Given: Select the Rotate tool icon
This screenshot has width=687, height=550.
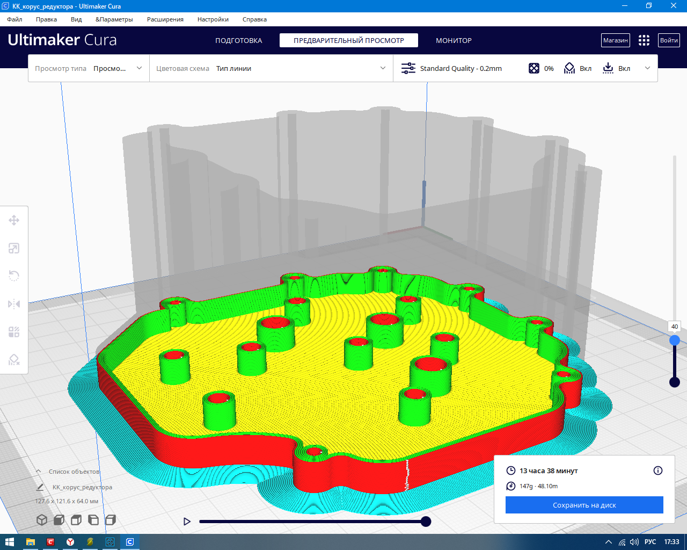Looking at the screenshot, I should pos(14,276).
